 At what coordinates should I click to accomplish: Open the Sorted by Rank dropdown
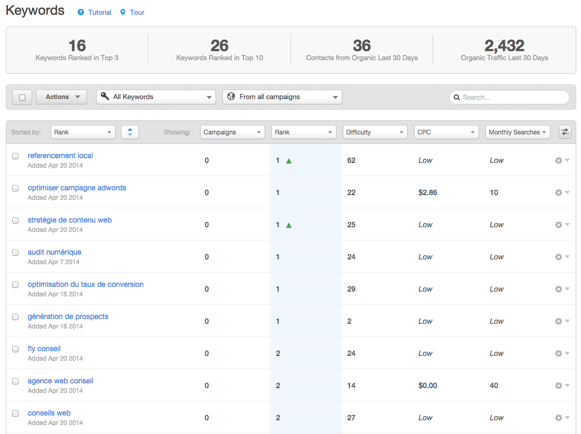tap(83, 132)
